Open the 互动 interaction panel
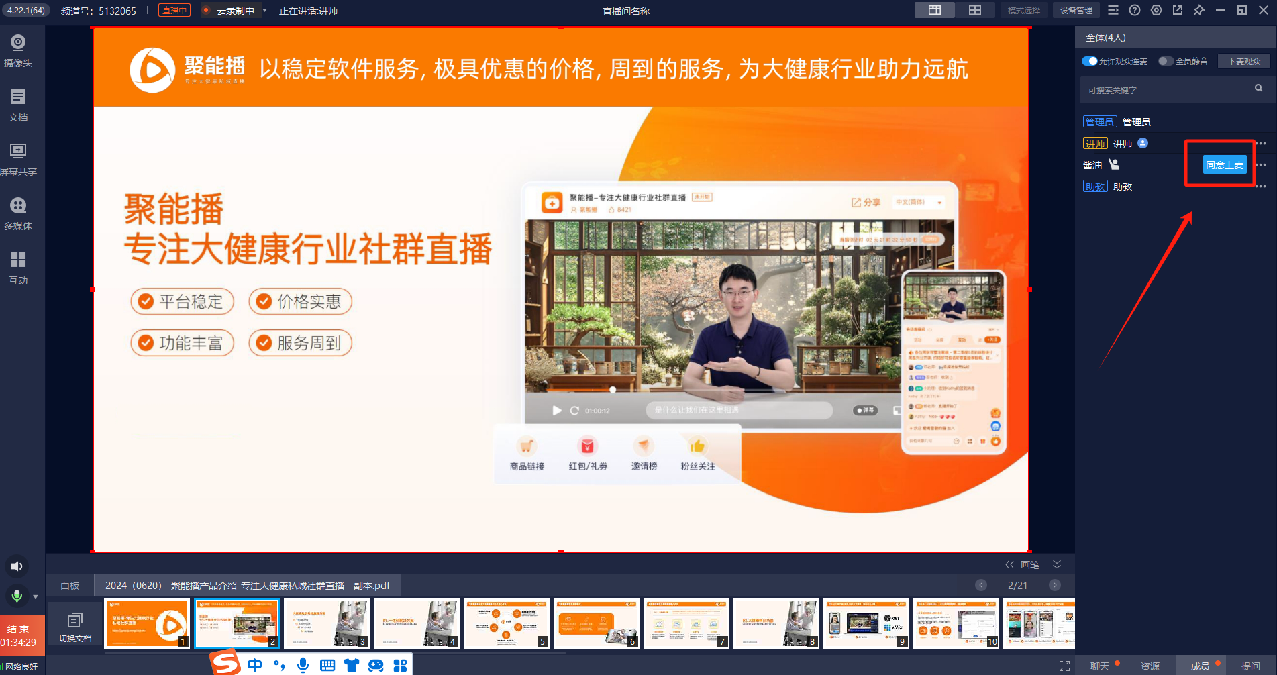The width and height of the screenshot is (1277, 675). (x=18, y=268)
